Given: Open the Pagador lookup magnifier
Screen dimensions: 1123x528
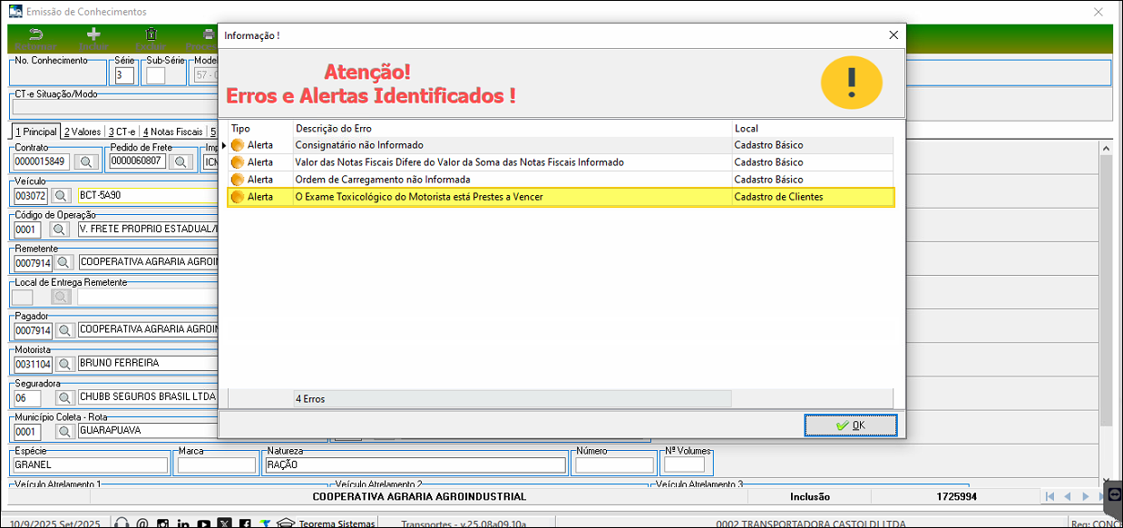Looking at the screenshot, I should 63,330.
